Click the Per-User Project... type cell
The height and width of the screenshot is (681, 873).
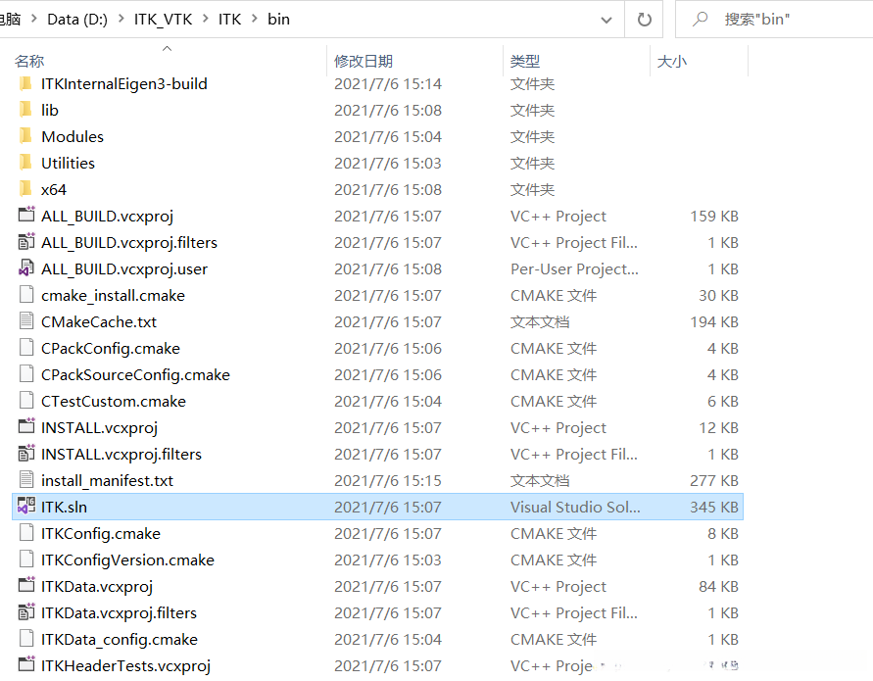[574, 268]
